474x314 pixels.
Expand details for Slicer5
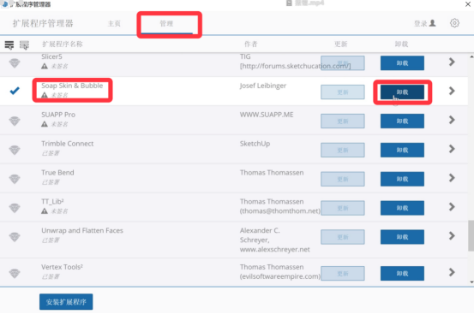452,62
